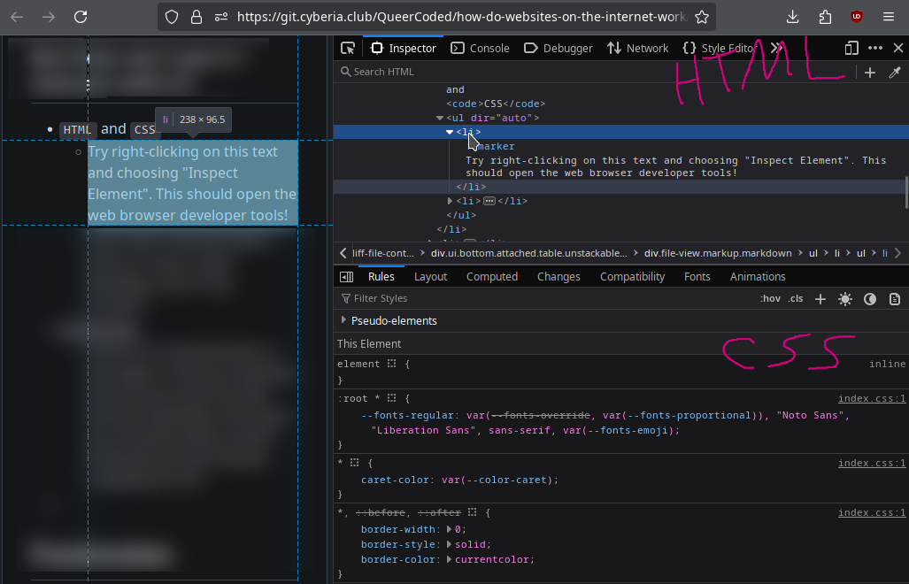Viewport: 909px width, 584px height.
Task: Toggle light color scheme simulation
Action: pos(845,299)
